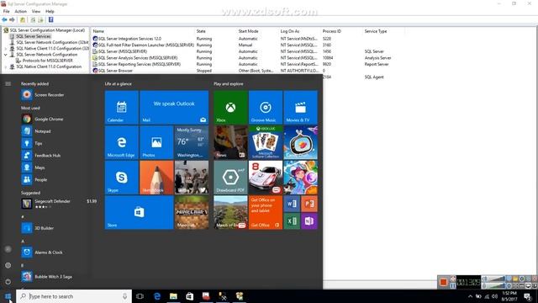This screenshot has height=303, width=538.
Task: Click the Help toolbar icon
Action: point(50,20)
